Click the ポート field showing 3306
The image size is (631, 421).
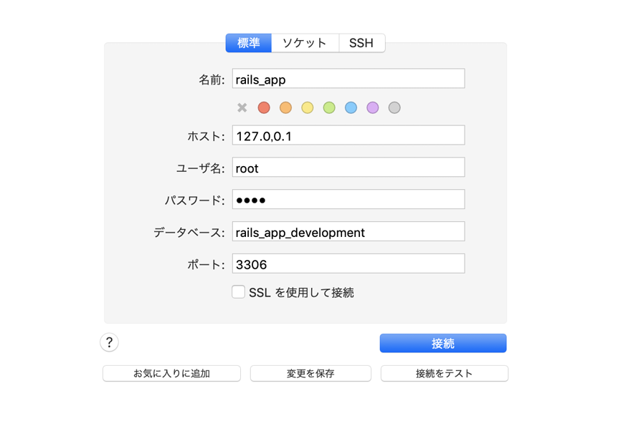tap(348, 263)
